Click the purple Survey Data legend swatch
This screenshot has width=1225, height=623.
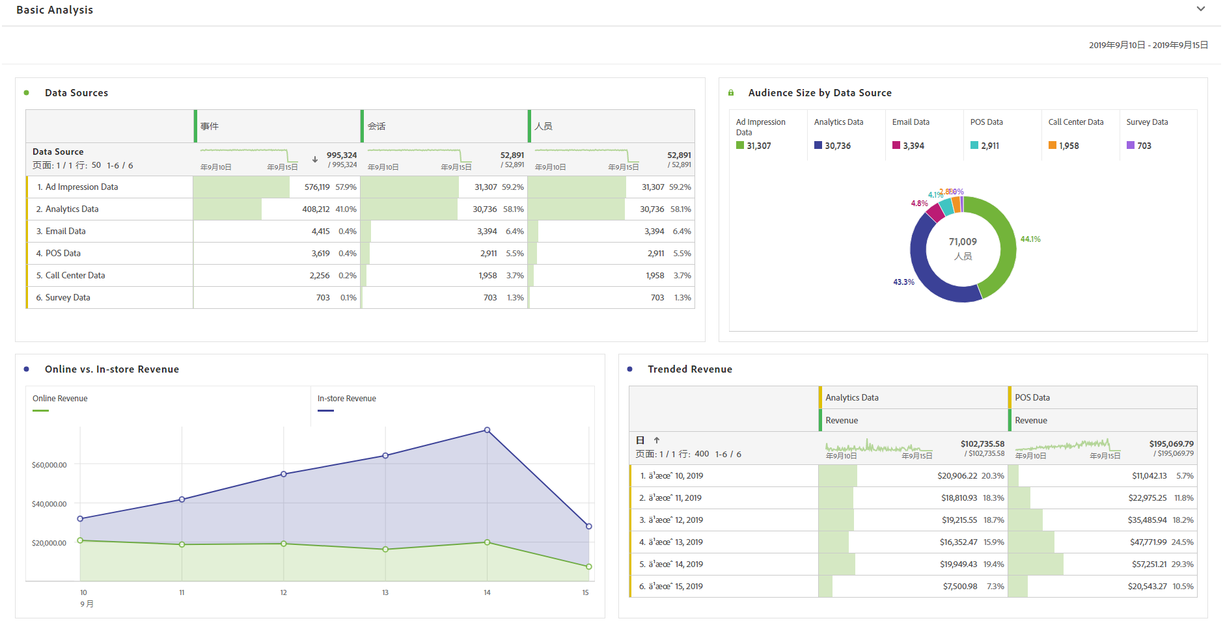[1131, 146]
